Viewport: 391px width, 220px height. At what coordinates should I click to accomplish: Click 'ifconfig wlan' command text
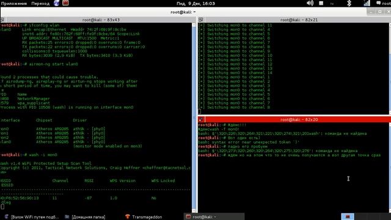[x=44, y=25]
